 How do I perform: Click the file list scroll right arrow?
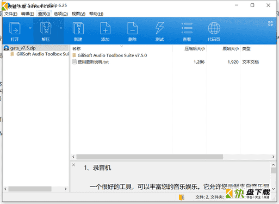point(273,157)
